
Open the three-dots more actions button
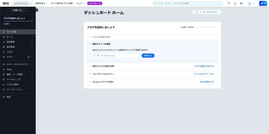[x=194, y=12]
